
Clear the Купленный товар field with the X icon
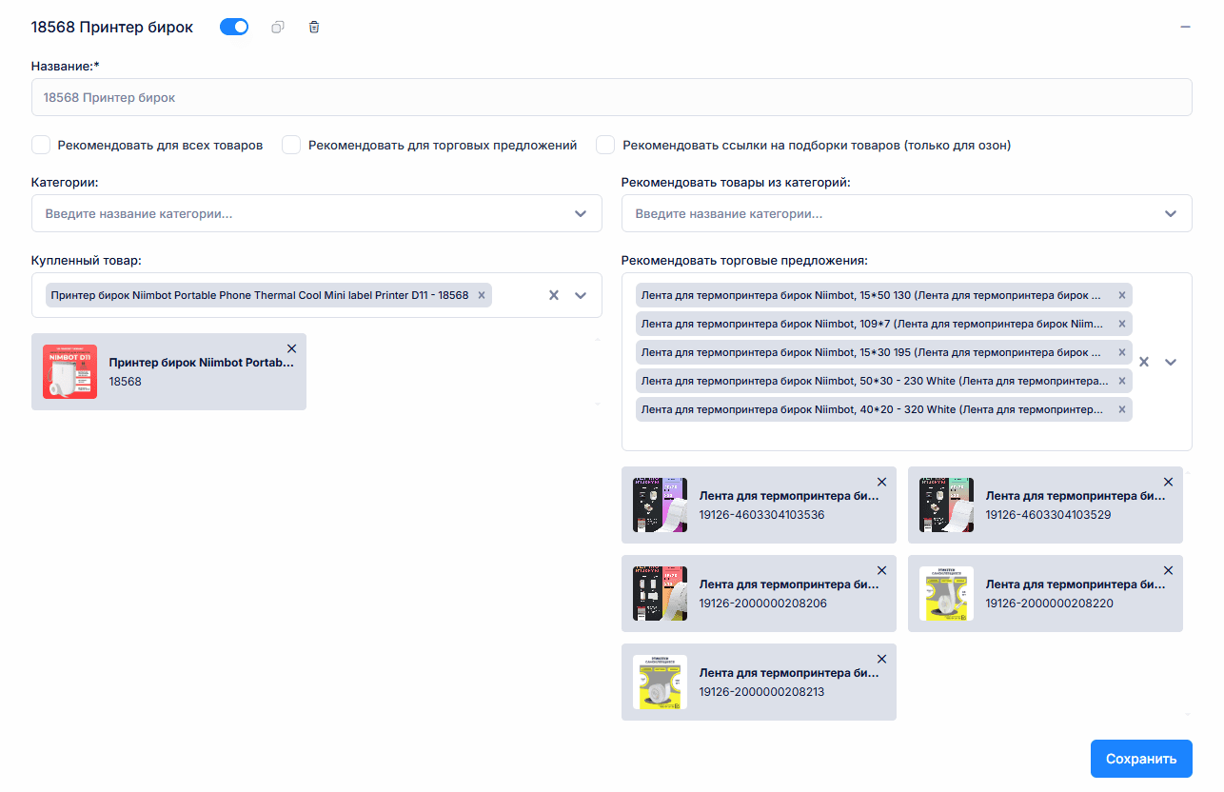[553, 295]
